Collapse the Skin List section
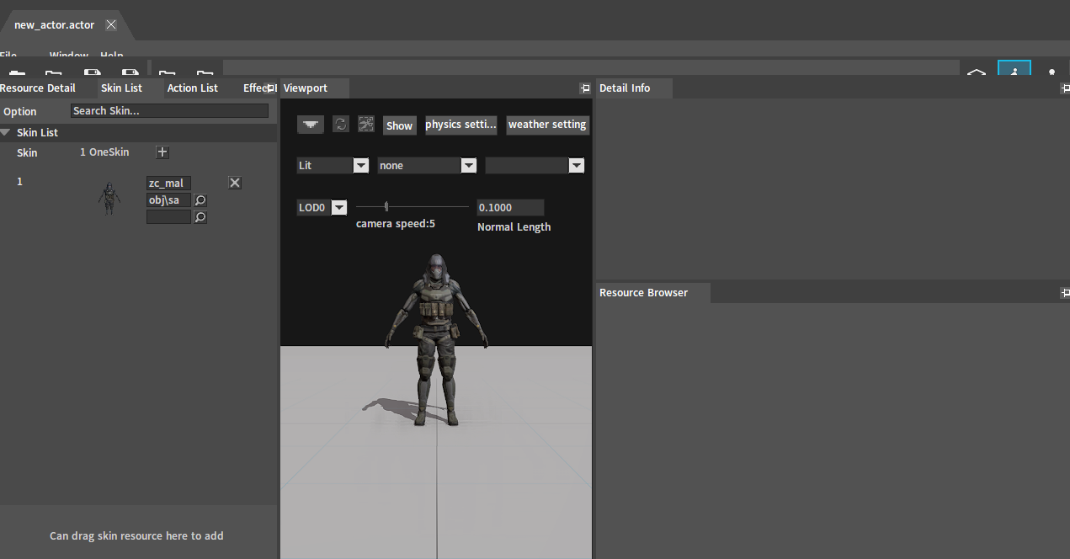Viewport: 1070px width, 559px height. point(6,133)
